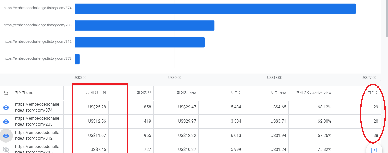
Task: Click the 67.26% Active View cell
Action: [324, 136]
